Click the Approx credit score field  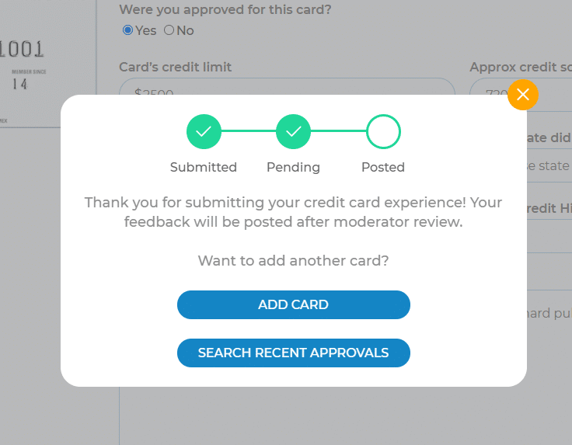pyautogui.click(x=490, y=87)
